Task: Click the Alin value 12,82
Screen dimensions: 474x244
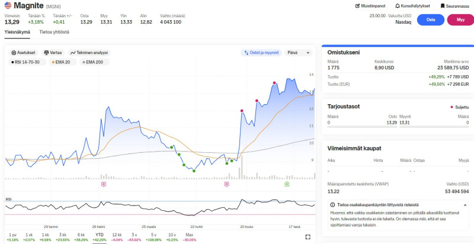Action: [146, 22]
